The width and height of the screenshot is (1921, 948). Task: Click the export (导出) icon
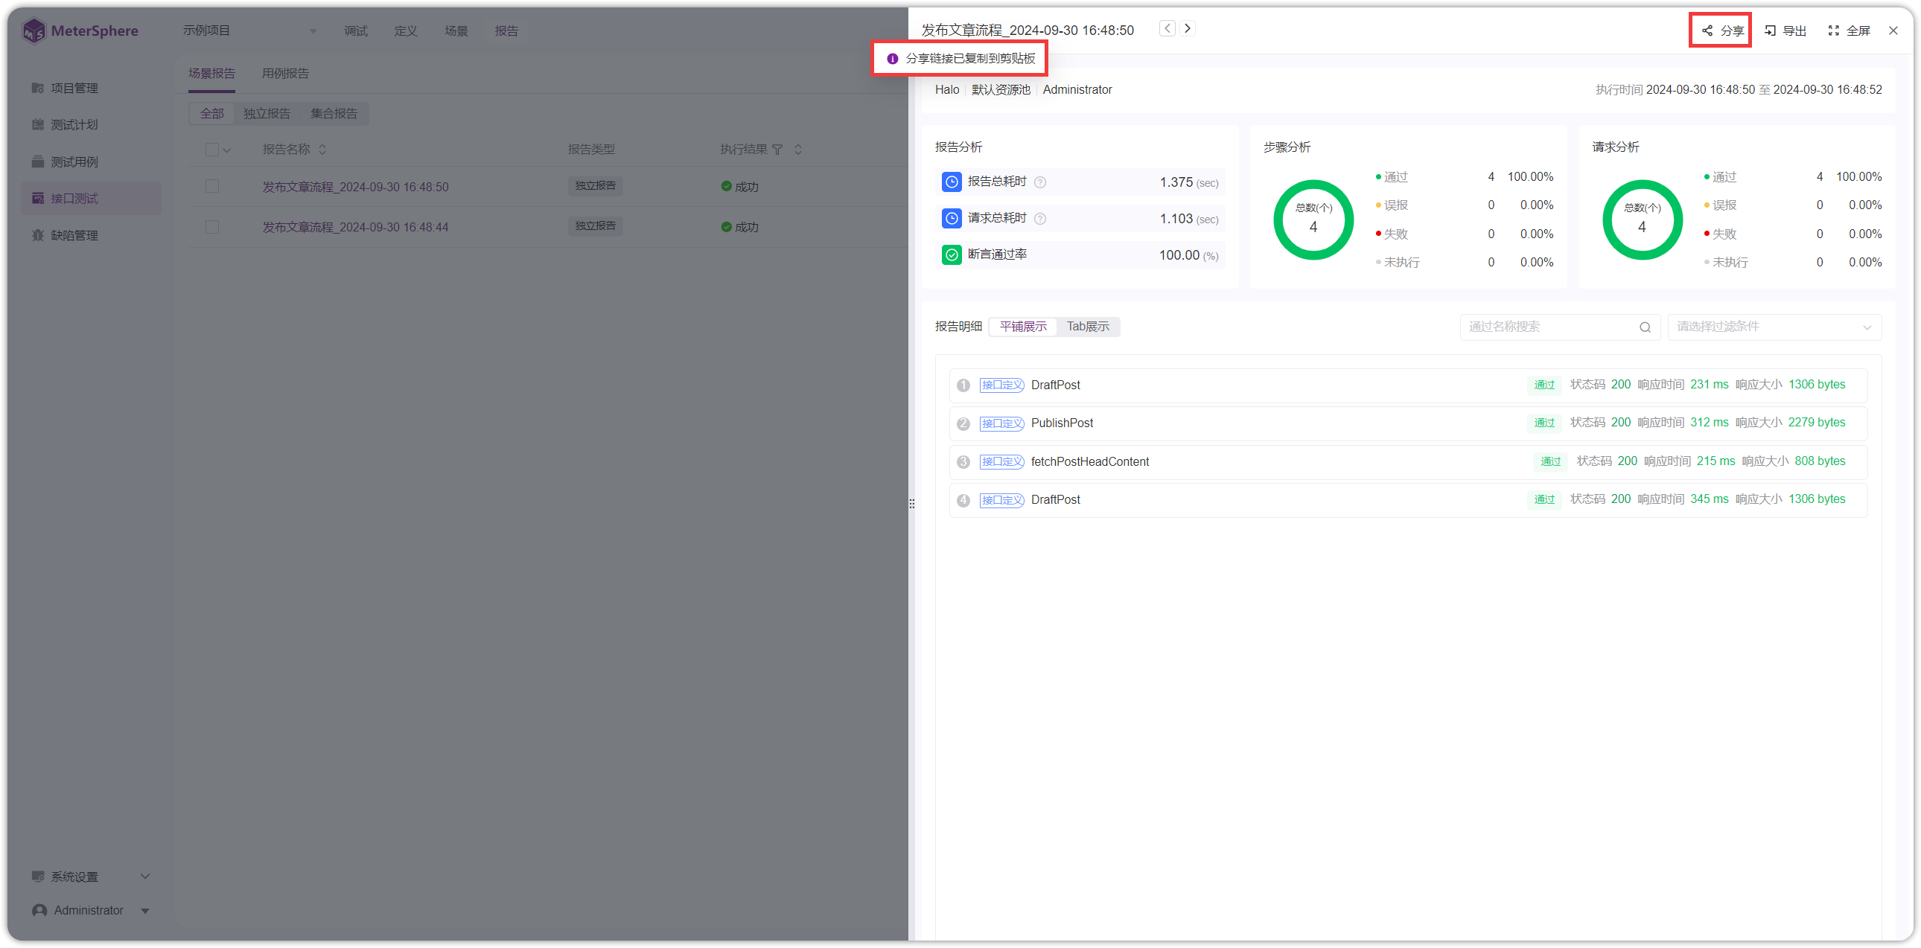(x=1770, y=31)
